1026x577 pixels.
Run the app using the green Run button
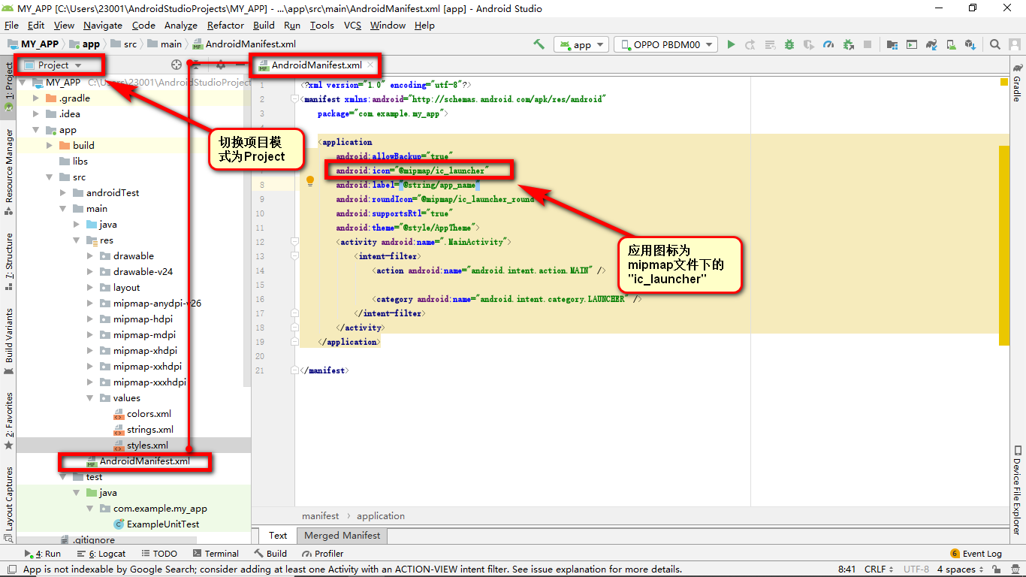(731, 44)
